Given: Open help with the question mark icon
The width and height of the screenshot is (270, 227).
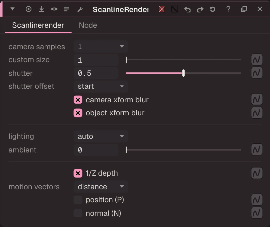Looking at the screenshot, I should click(x=228, y=9).
